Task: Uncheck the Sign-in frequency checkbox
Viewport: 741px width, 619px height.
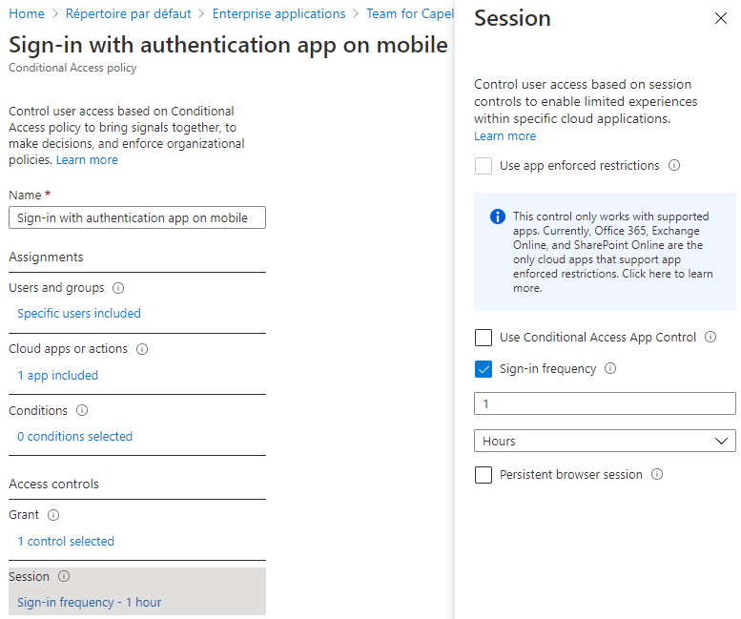Action: [x=484, y=369]
